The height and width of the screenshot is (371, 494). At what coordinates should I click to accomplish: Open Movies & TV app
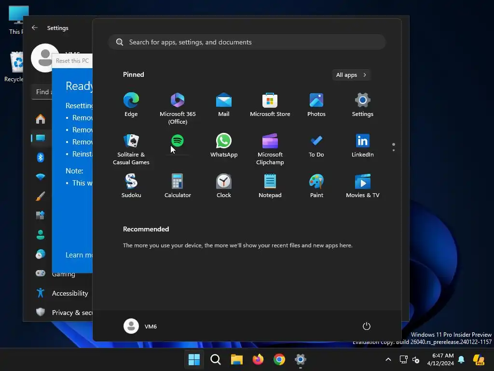point(363,186)
